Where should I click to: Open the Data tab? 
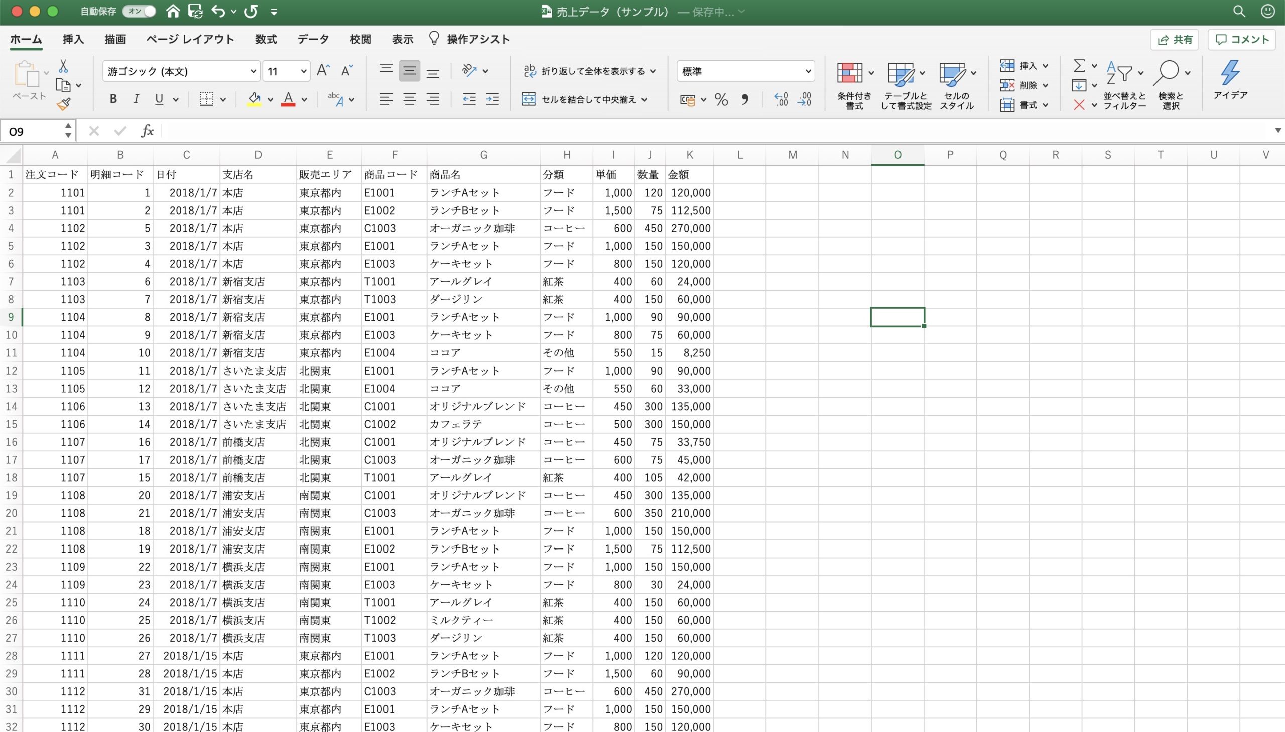(313, 39)
